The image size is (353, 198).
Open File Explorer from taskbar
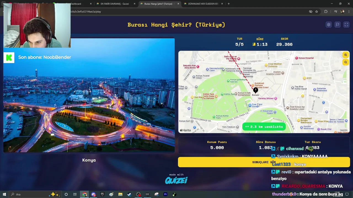tap(120, 194)
